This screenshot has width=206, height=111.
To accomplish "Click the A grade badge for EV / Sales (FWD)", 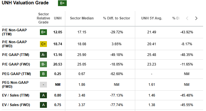I will tap(43, 105).
